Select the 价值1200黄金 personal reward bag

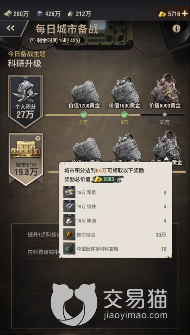coord(85,91)
